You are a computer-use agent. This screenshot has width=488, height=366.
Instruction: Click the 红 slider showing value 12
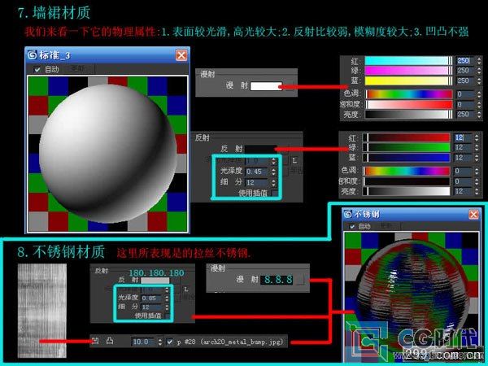coord(407,137)
